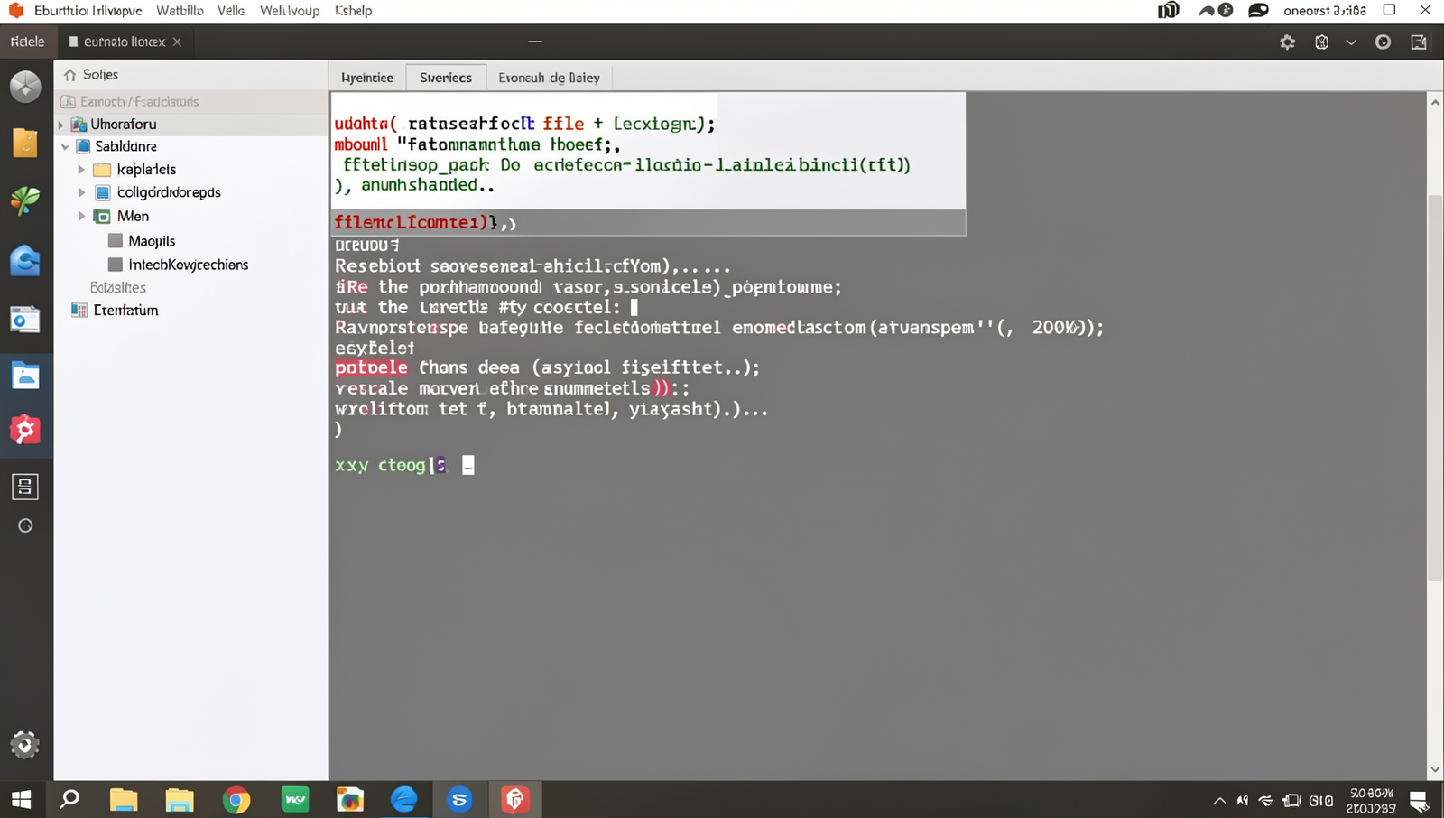The image size is (1444, 818).
Task: Click the scroll down arrow of editor
Action: coord(1435,770)
